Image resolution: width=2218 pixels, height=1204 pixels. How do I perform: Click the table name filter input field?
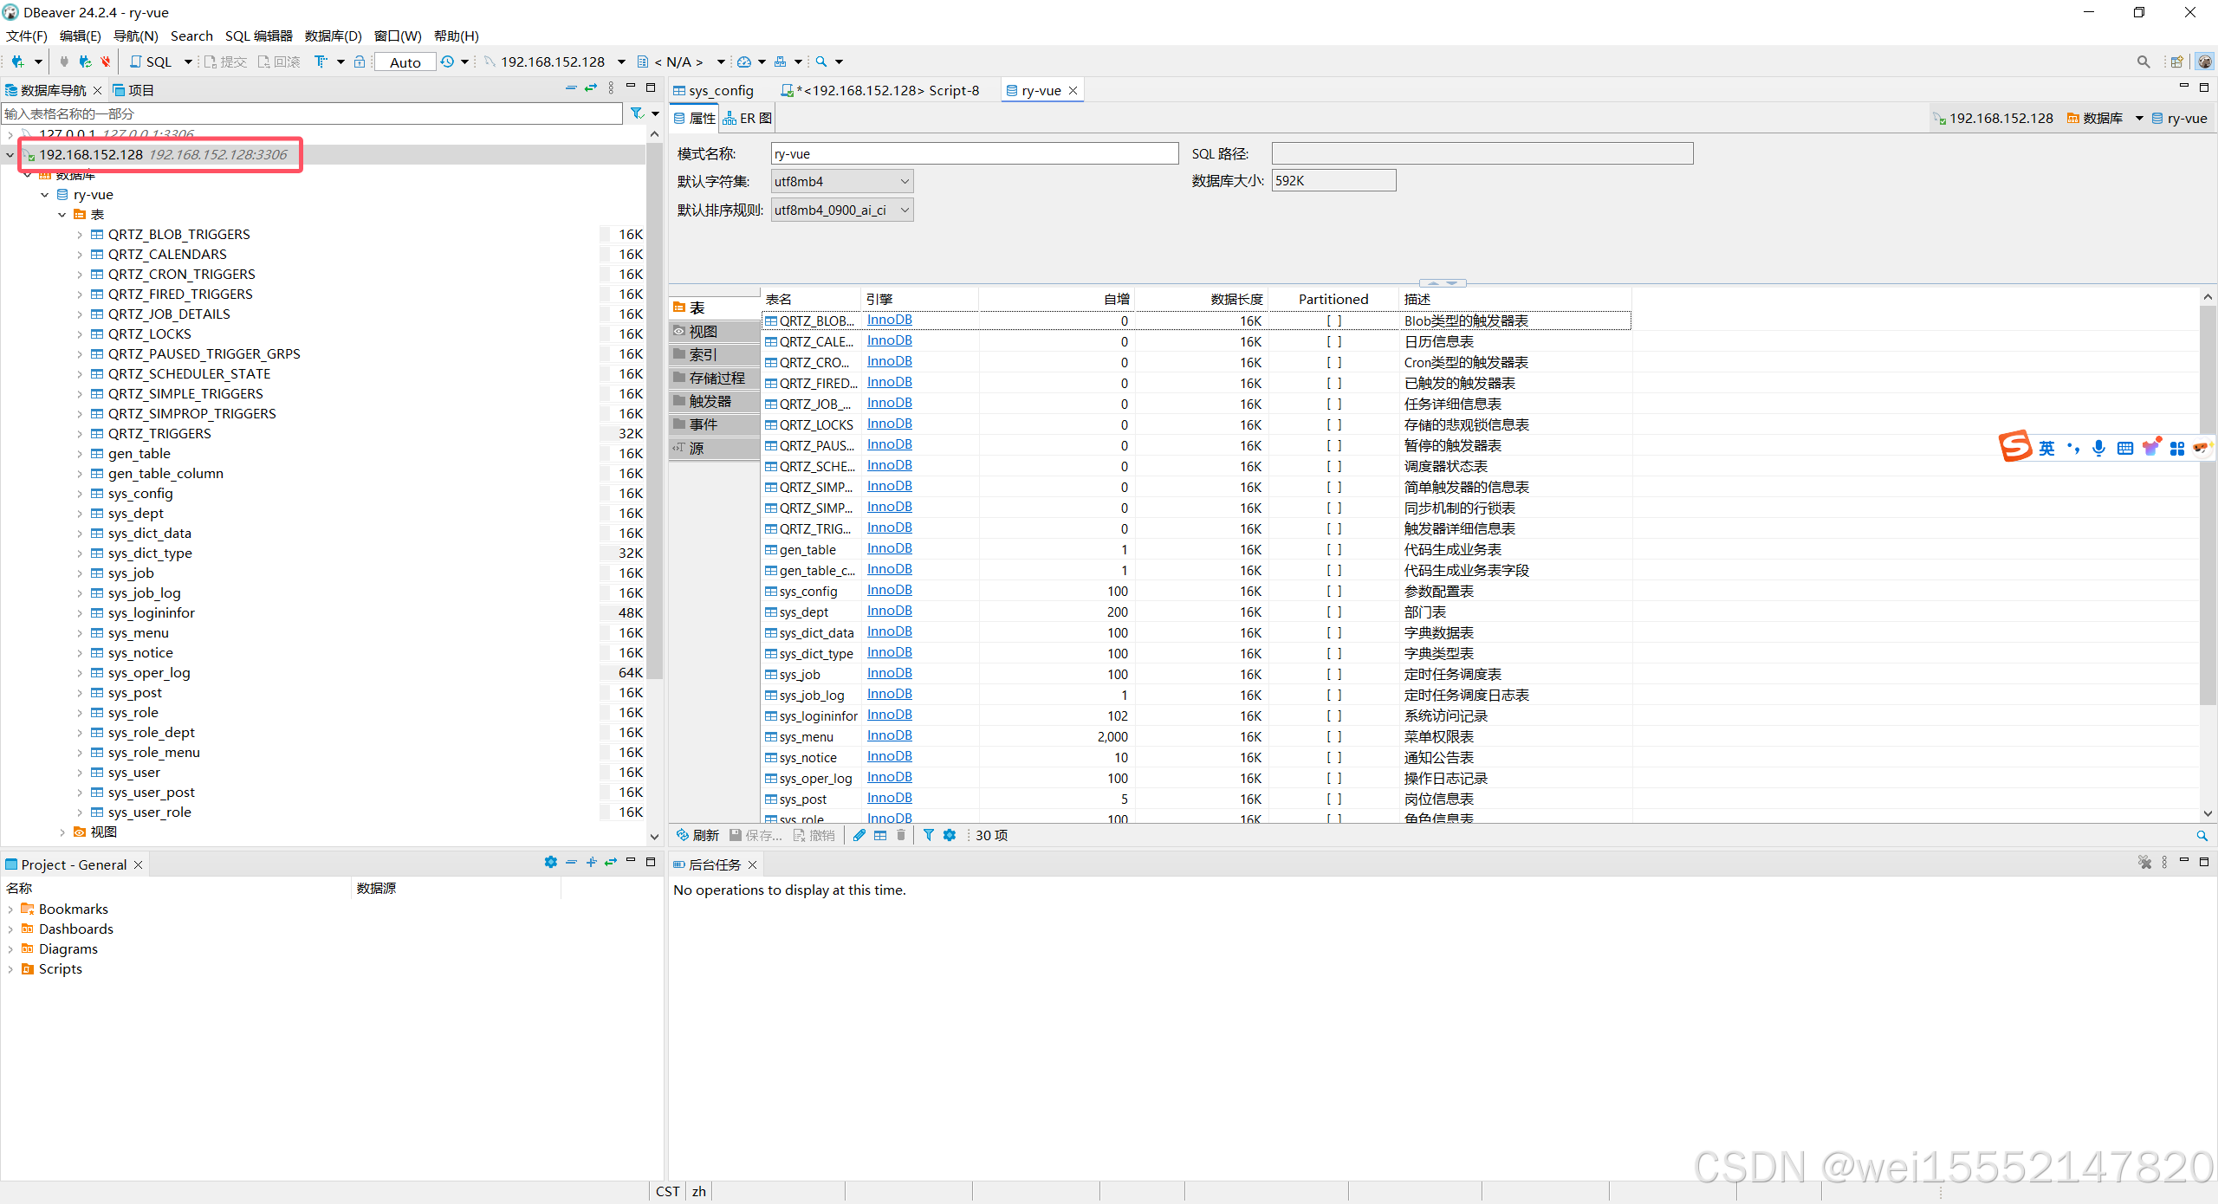pyautogui.click(x=312, y=113)
